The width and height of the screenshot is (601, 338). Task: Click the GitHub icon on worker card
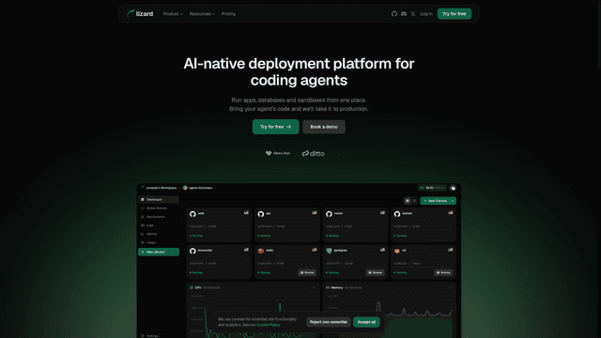397,214
